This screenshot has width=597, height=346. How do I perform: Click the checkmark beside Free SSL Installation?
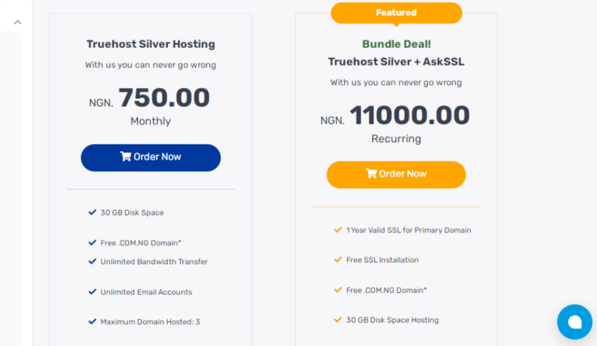click(x=338, y=260)
